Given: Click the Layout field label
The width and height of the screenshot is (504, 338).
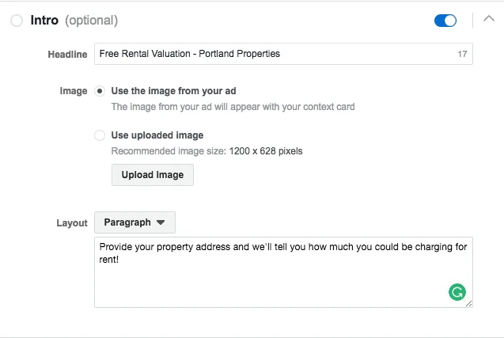Looking at the screenshot, I should [72, 223].
